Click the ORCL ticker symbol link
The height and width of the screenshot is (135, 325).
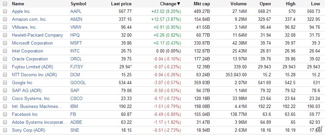click(x=77, y=59)
